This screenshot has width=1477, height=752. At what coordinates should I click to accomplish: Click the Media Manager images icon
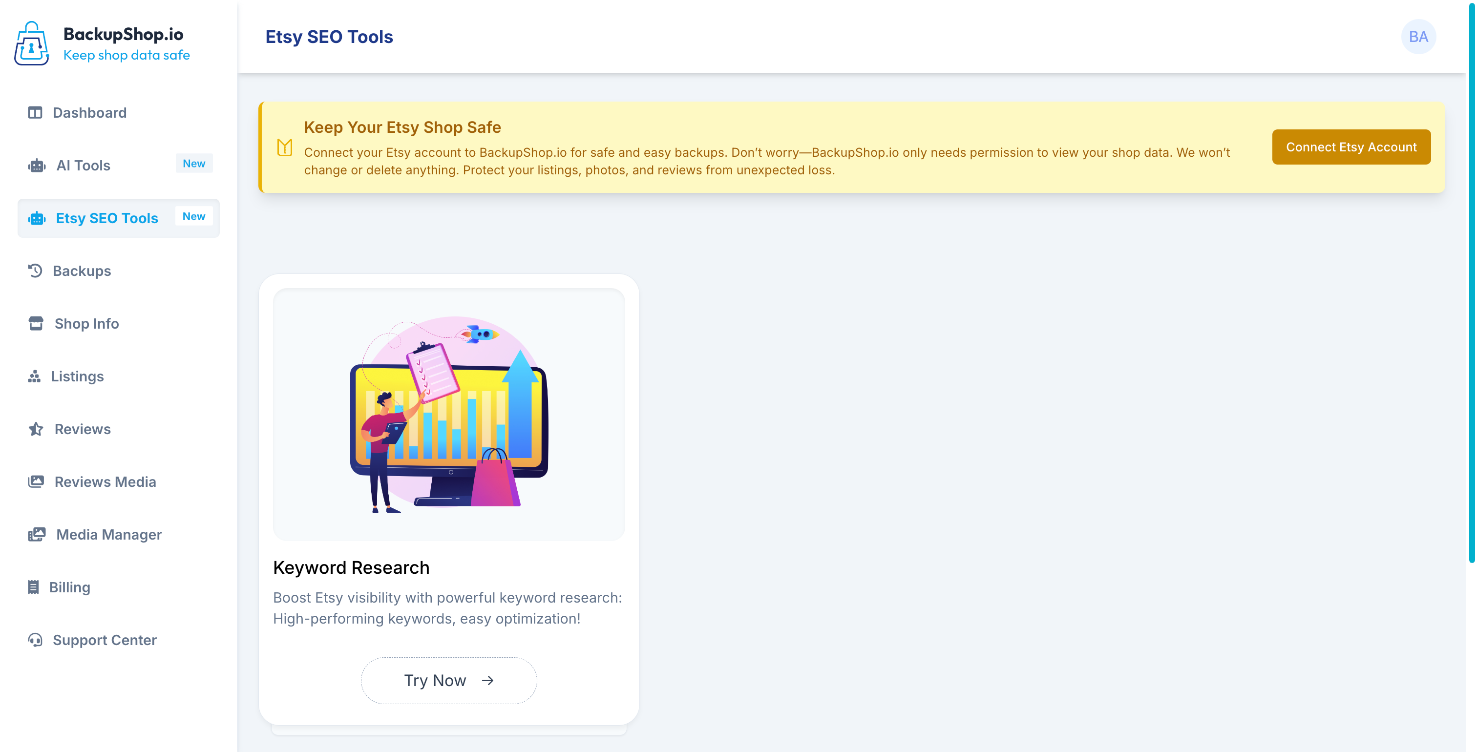37,535
